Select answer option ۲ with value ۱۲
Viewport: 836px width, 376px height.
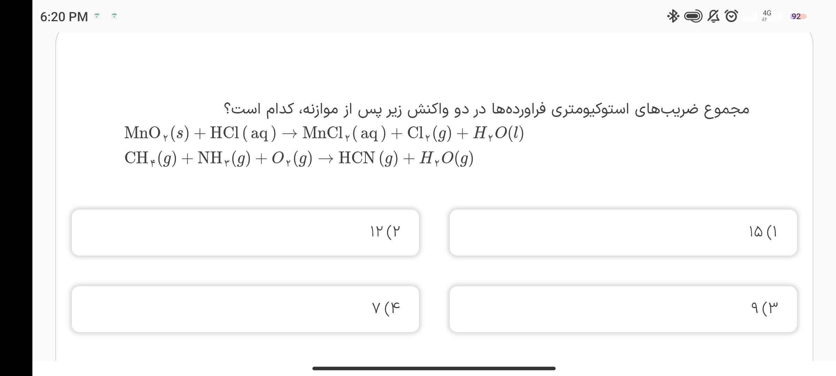[245, 232]
